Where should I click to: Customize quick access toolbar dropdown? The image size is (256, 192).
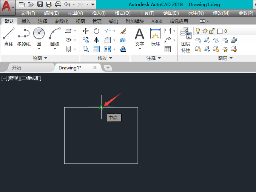pos(93,4)
